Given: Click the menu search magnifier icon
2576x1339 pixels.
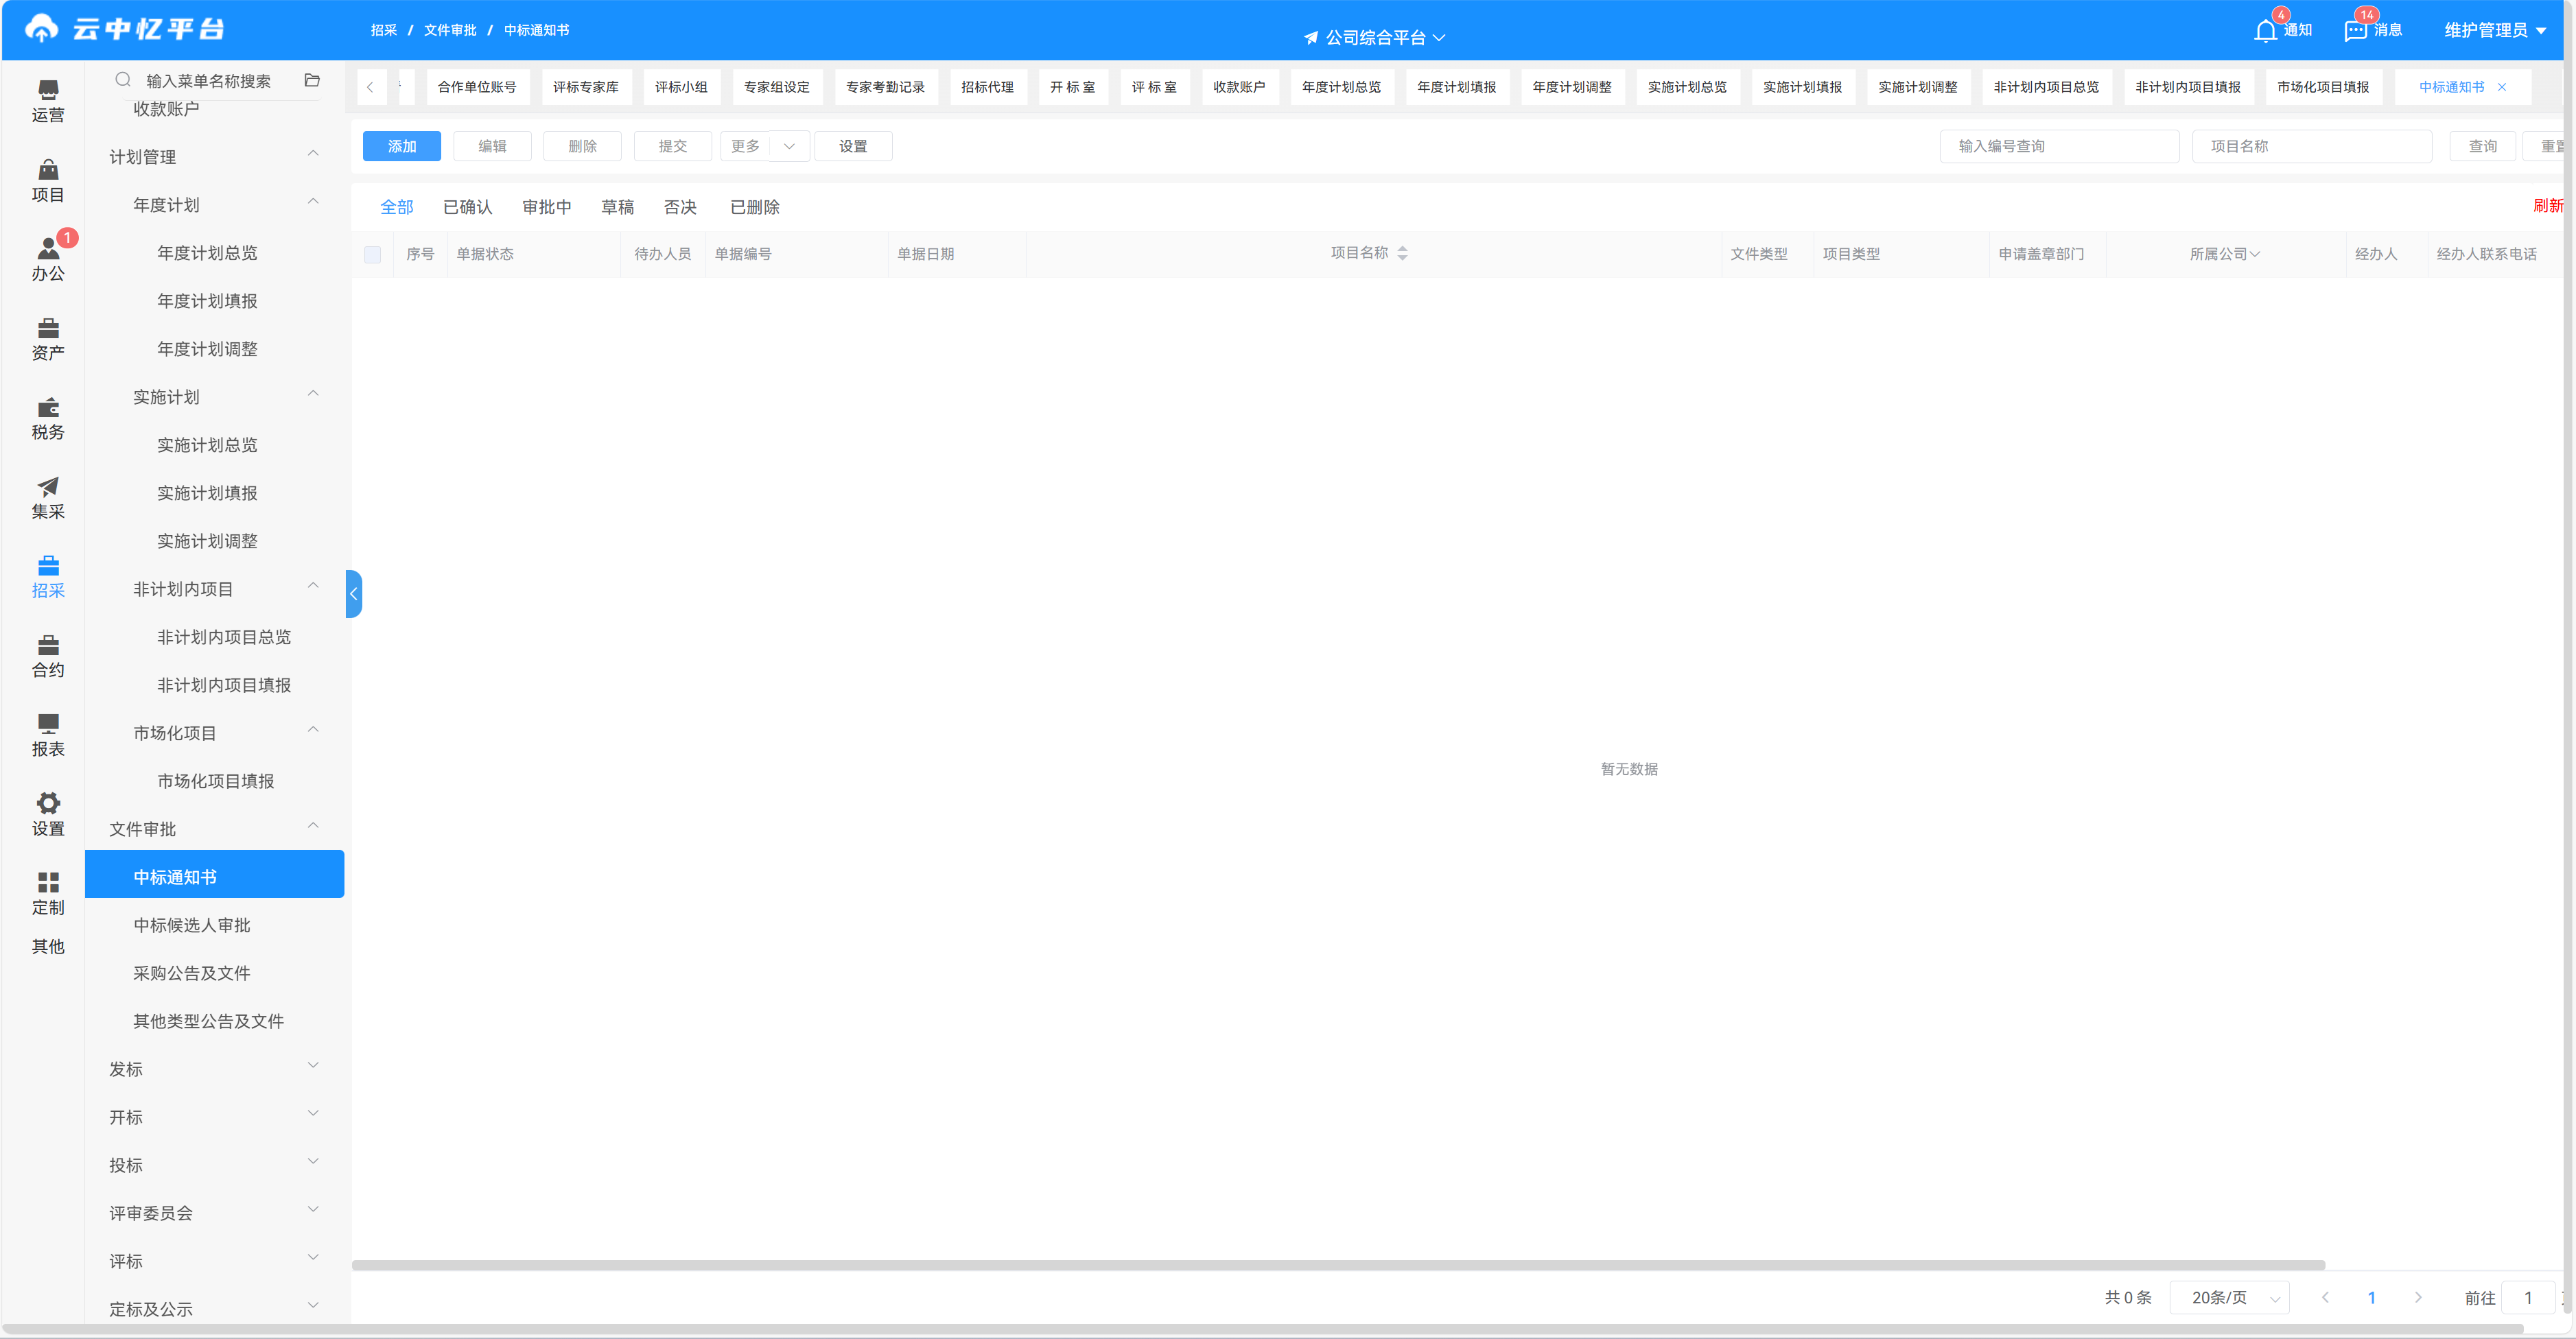Looking at the screenshot, I should point(123,80).
